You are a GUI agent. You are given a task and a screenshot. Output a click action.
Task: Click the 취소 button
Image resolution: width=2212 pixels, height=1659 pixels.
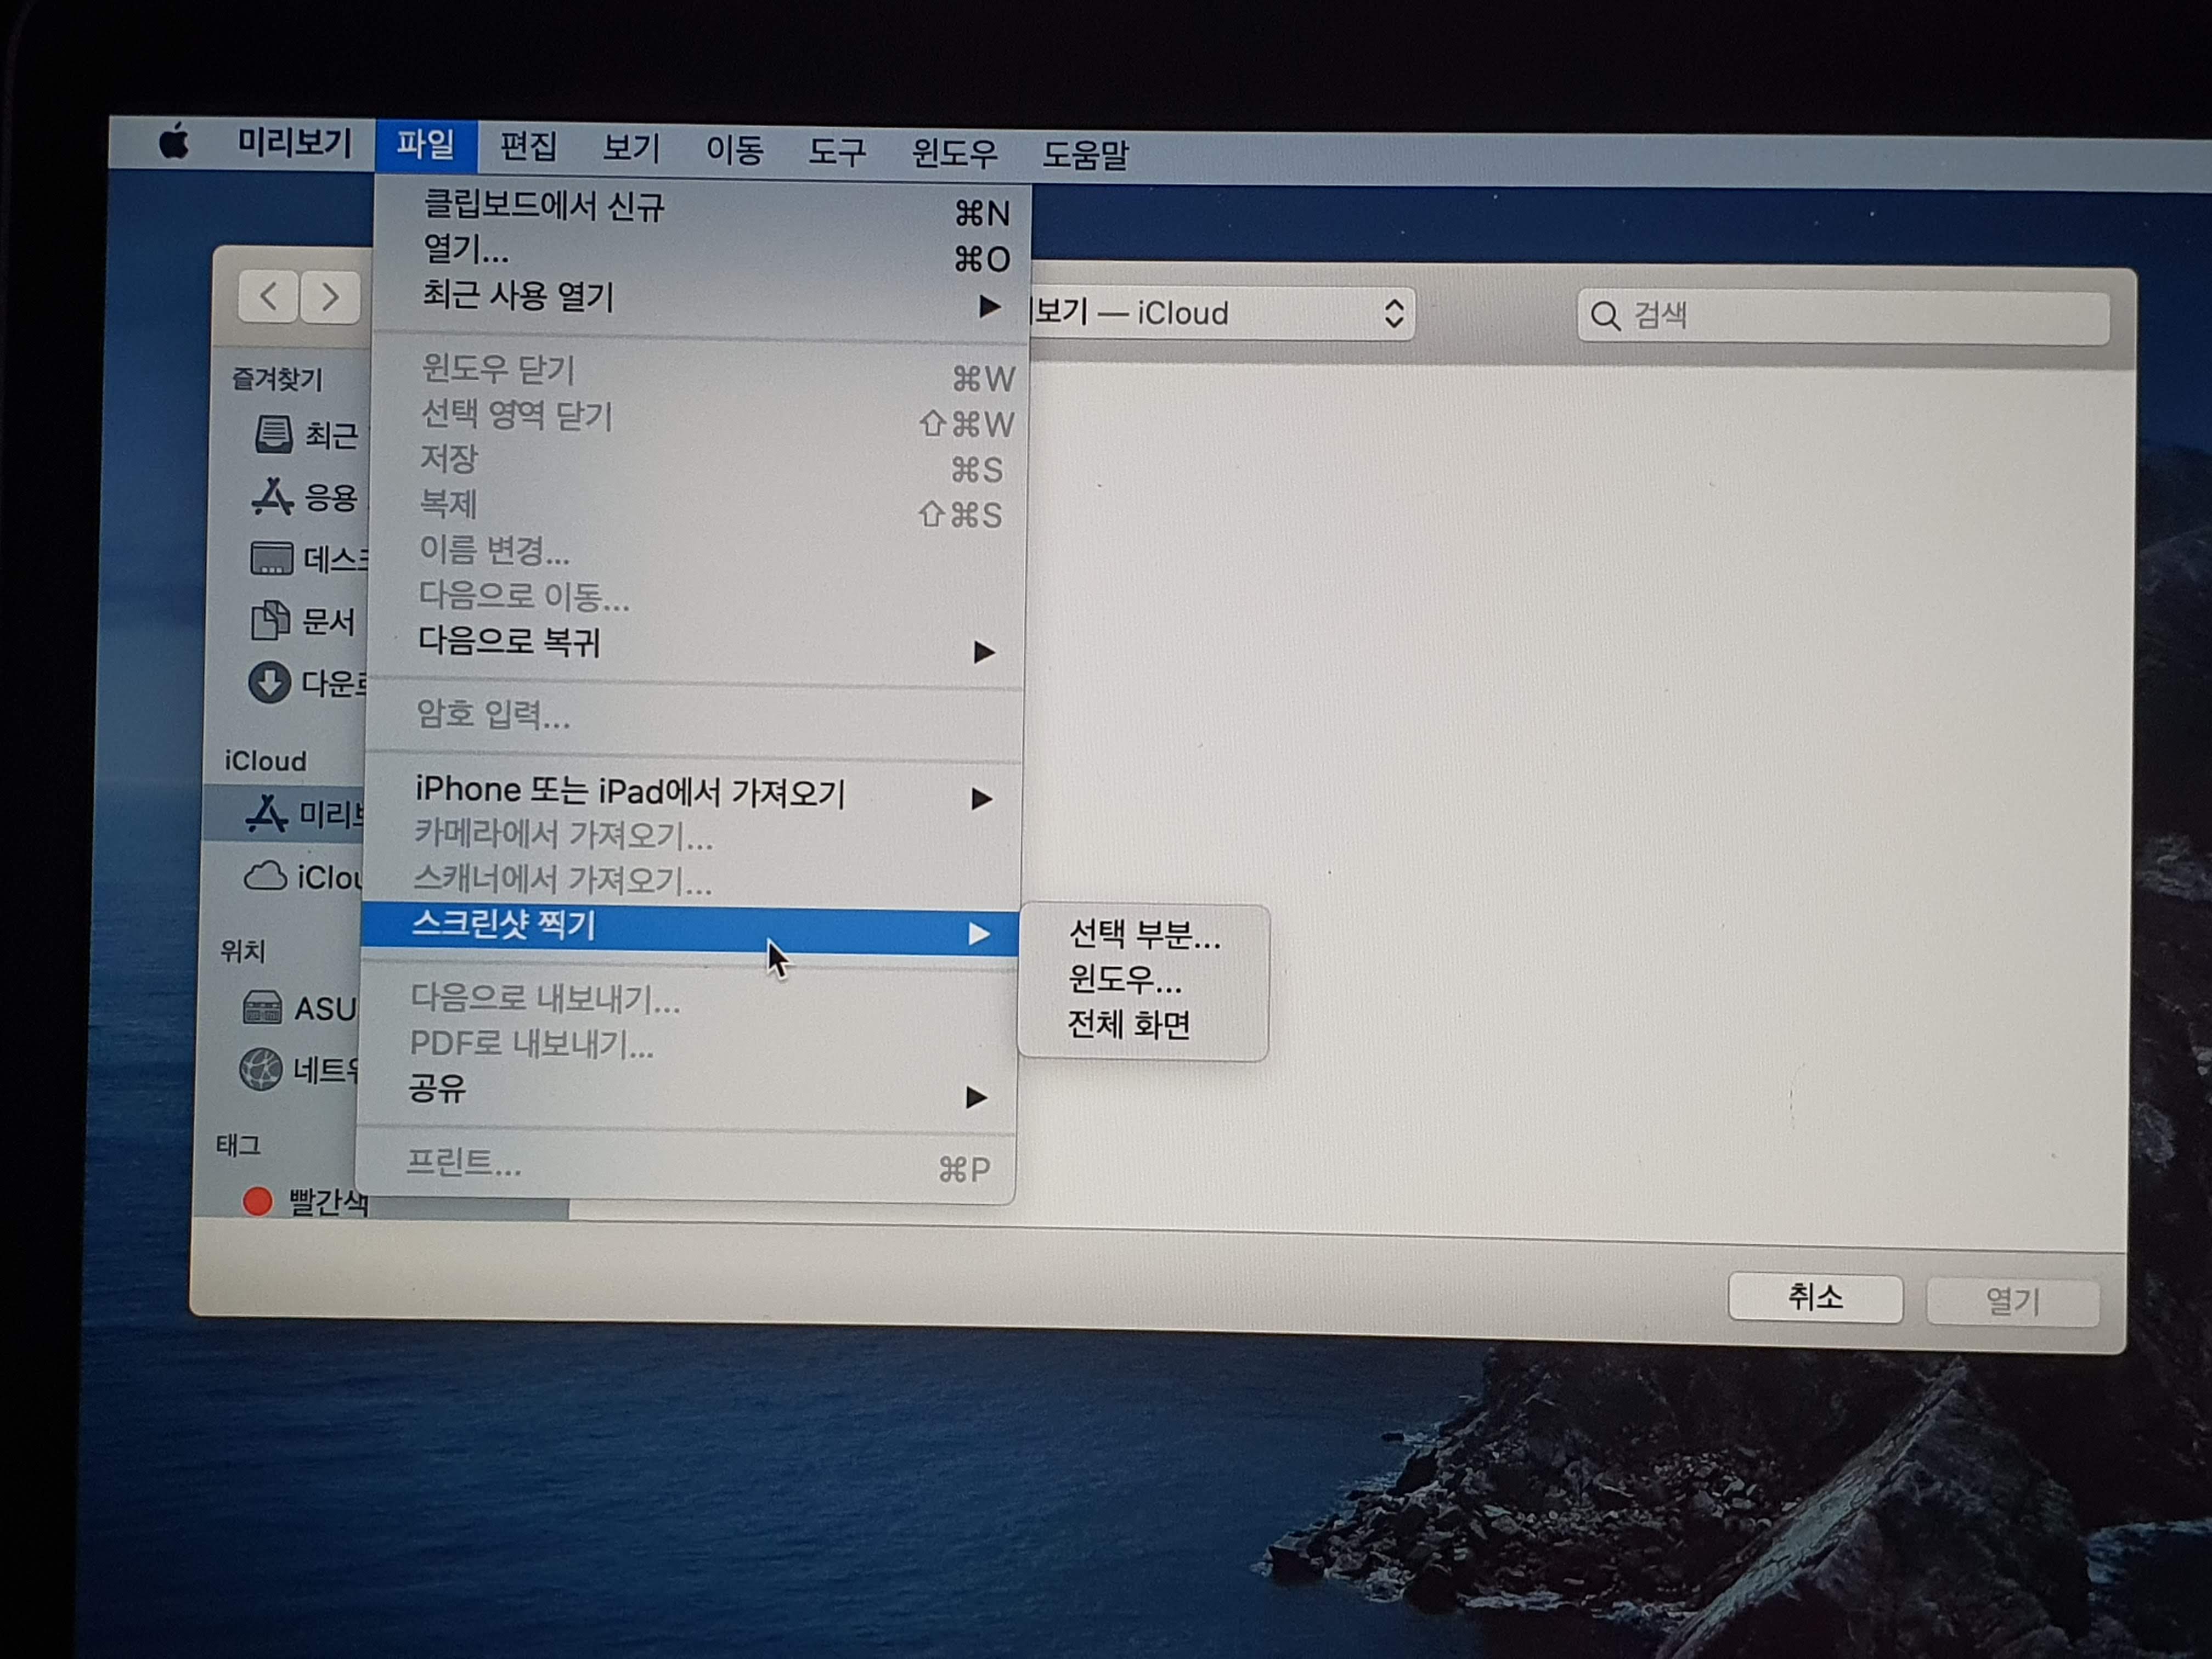pos(1815,1298)
